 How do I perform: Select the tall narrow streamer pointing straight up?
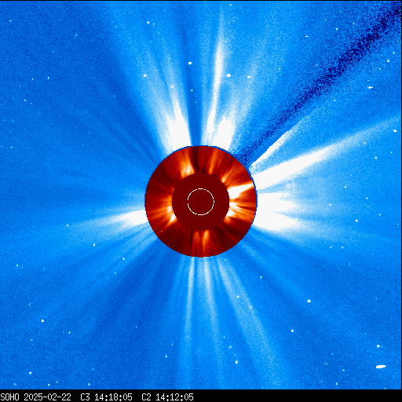(217, 79)
